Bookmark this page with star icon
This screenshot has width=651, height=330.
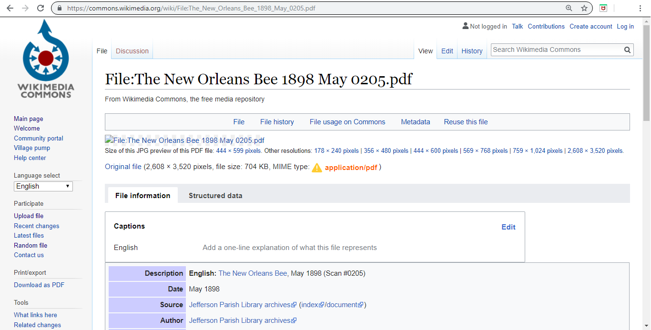(584, 8)
